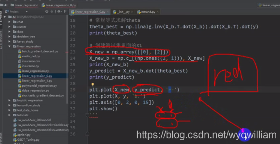Viewport: 280px width, 144px height.
Task: Expand the tutorials folder
Action: pyautogui.click(x=9, y=115)
